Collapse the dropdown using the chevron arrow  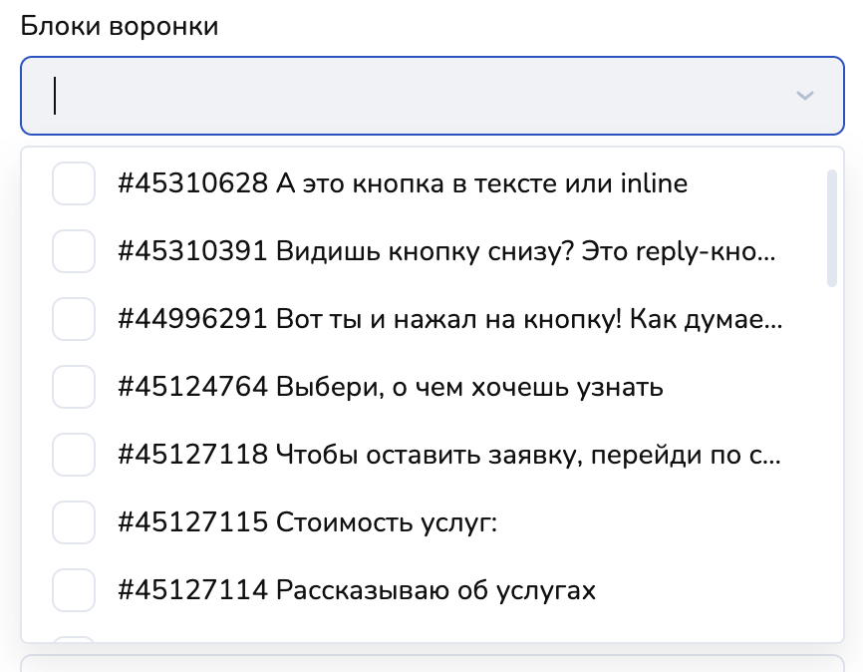pos(805,96)
